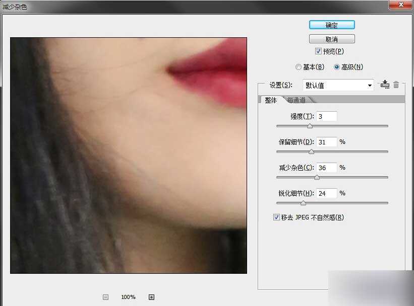Confirm noise reduction with 确定
This screenshot has height=306, width=414.
[332, 24]
